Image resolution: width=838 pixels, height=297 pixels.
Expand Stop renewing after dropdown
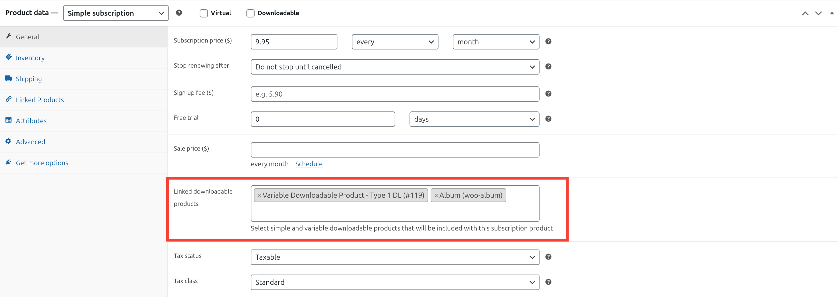395,67
